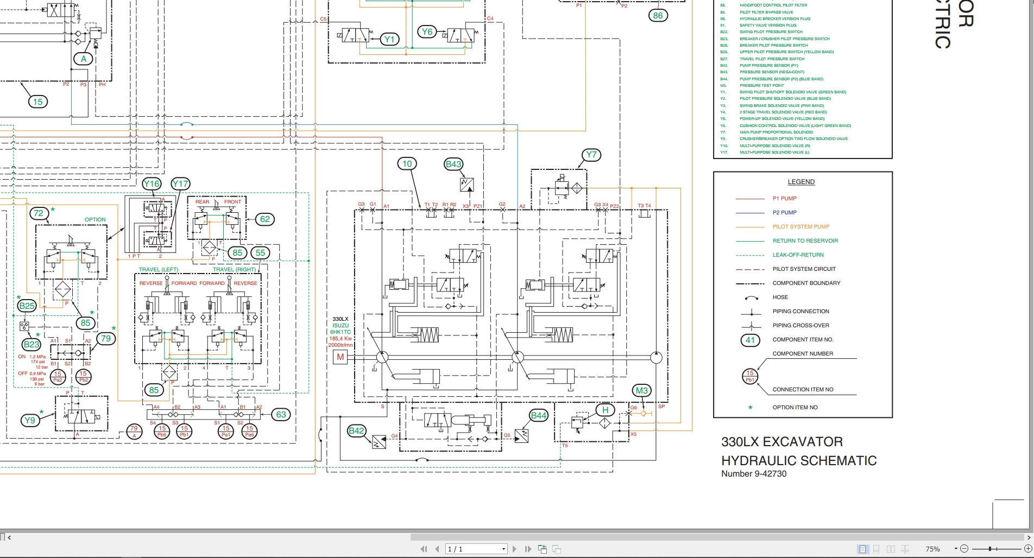The width and height of the screenshot is (1034, 558).
Task: Open the 1 / 1 page number dropdown
Action: (x=503, y=549)
